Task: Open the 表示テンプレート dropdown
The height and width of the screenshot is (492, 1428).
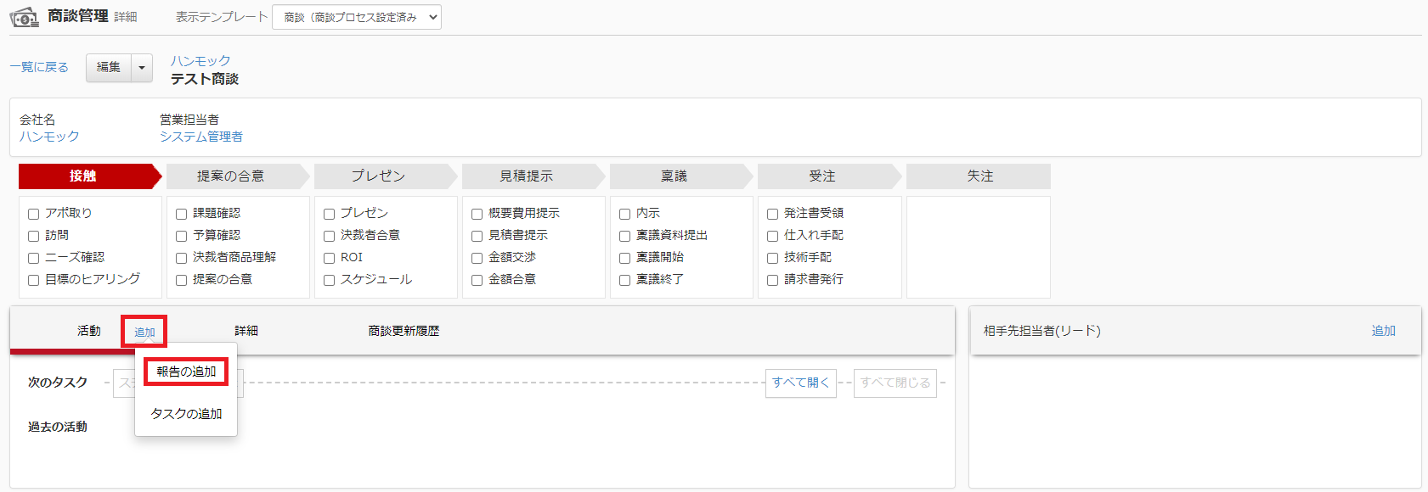Action: point(356,17)
